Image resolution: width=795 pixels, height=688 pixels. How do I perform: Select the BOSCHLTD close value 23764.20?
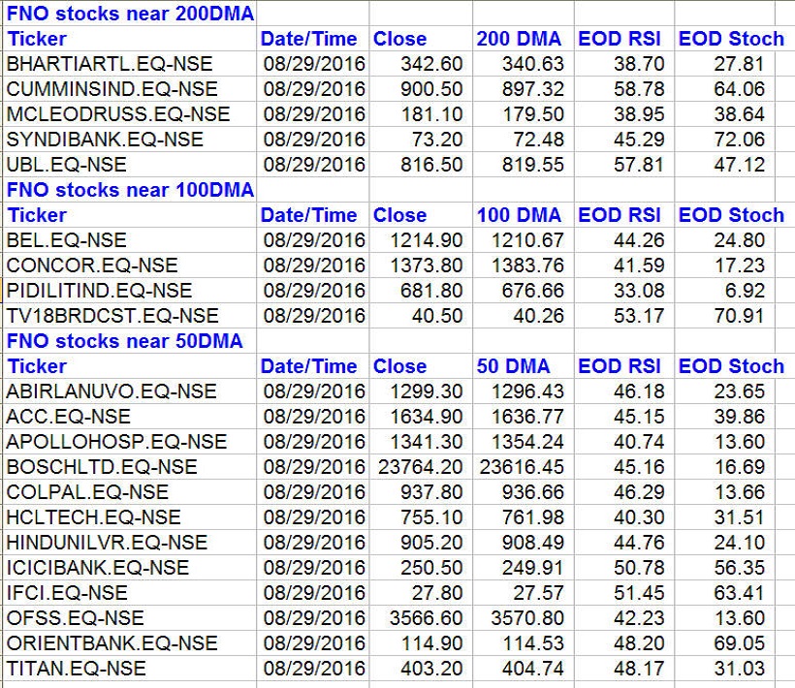[x=422, y=467]
